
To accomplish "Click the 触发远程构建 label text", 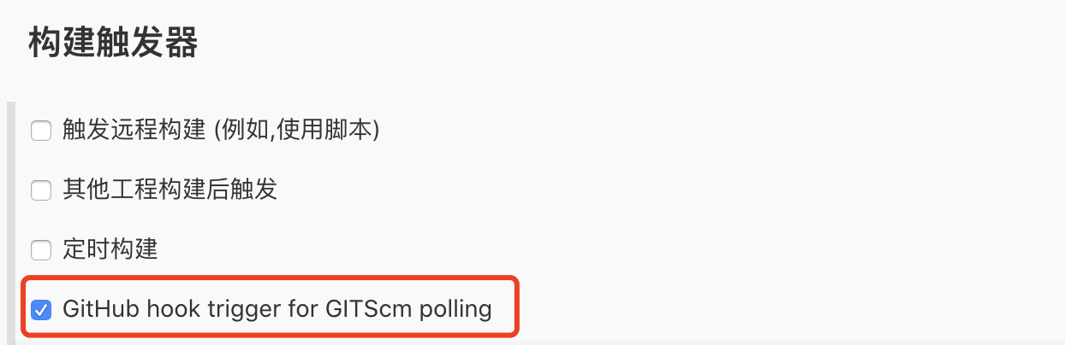I will click(x=134, y=130).
